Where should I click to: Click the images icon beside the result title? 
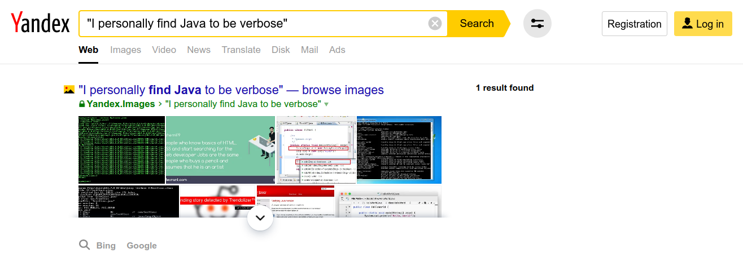point(69,89)
